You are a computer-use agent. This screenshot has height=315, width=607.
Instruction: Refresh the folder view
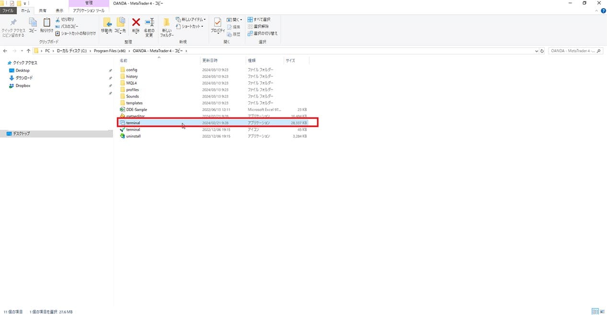pyautogui.click(x=542, y=51)
